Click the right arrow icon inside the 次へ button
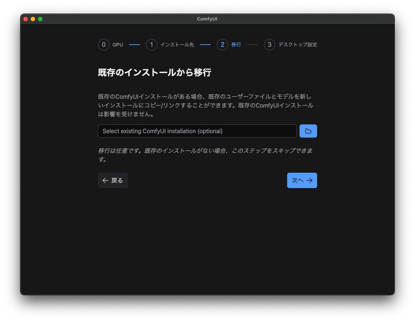The width and height of the screenshot is (415, 322). 309,180
